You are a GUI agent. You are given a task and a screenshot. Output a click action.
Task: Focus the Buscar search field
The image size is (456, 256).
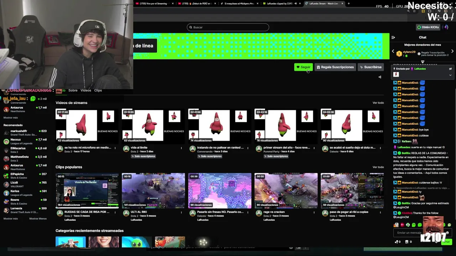(x=228, y=27)
